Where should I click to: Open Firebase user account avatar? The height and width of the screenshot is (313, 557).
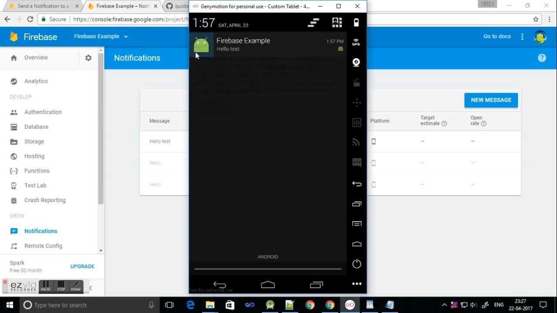tap(540, 37)
